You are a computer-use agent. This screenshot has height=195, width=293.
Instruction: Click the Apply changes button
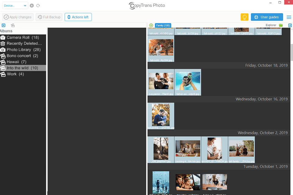[x=18, y=17]
